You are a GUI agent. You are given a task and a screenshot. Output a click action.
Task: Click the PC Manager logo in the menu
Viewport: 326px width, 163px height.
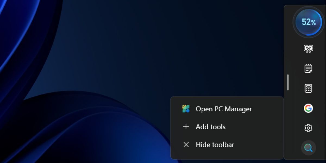(186, 108)
